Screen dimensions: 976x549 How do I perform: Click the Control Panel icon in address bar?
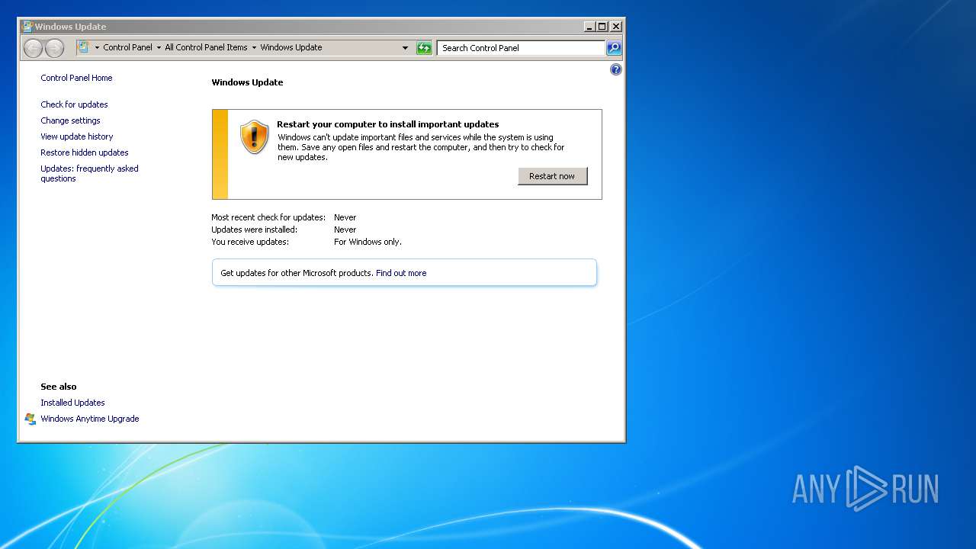point(84,47)
